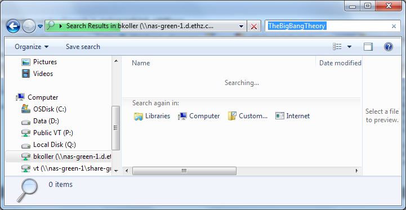This screenshot has width=406, height=210.
Task: Click navigation pane scroll up arrow
Action: [116, 61]
